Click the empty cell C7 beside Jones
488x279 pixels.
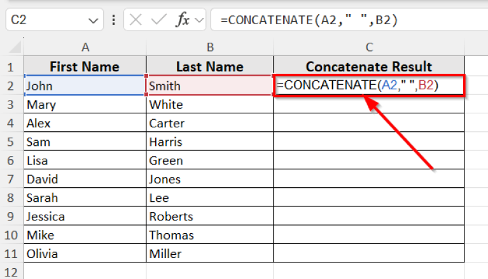point(368,179)
